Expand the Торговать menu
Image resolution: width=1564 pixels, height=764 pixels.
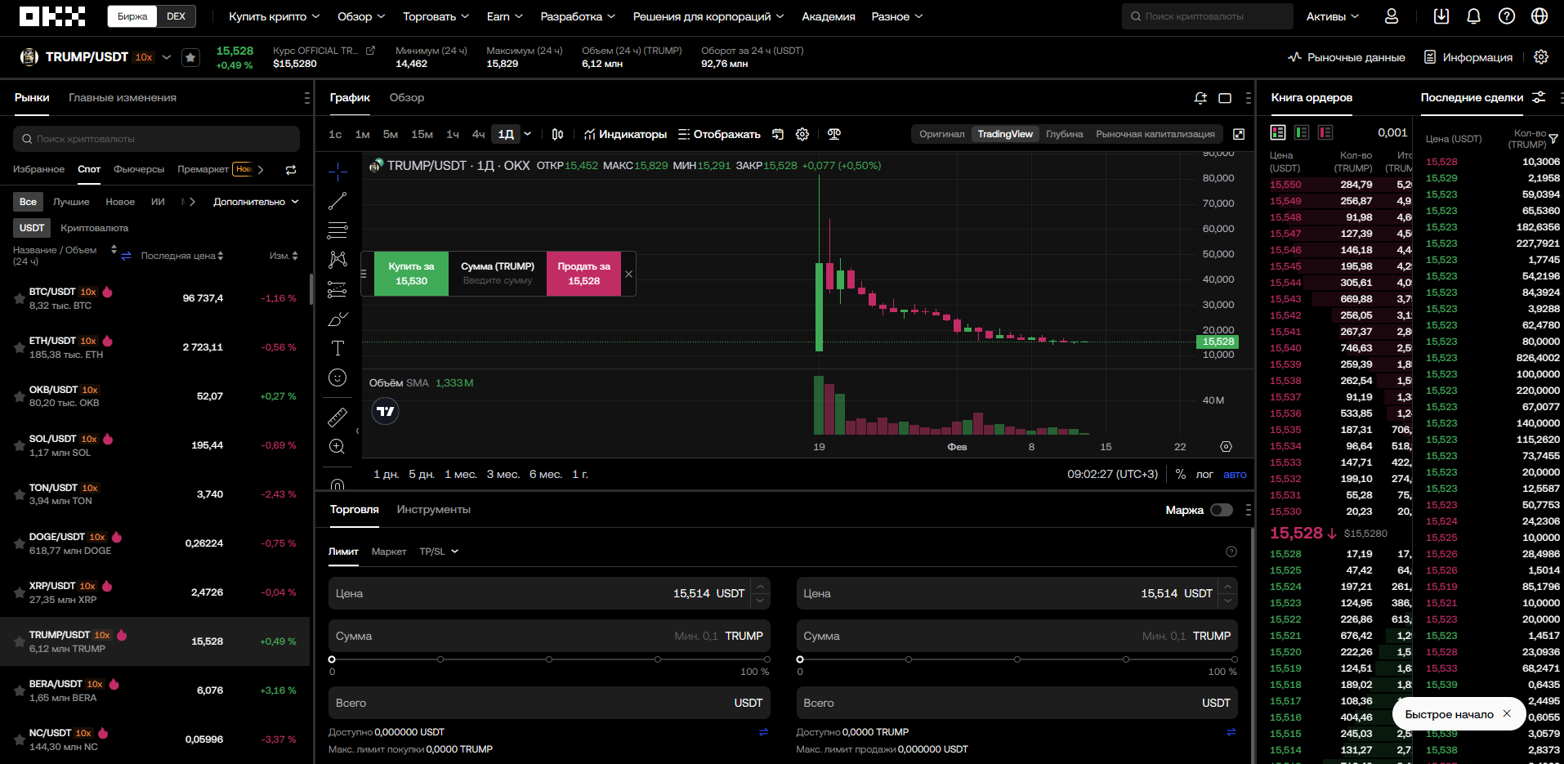point(436,16)
